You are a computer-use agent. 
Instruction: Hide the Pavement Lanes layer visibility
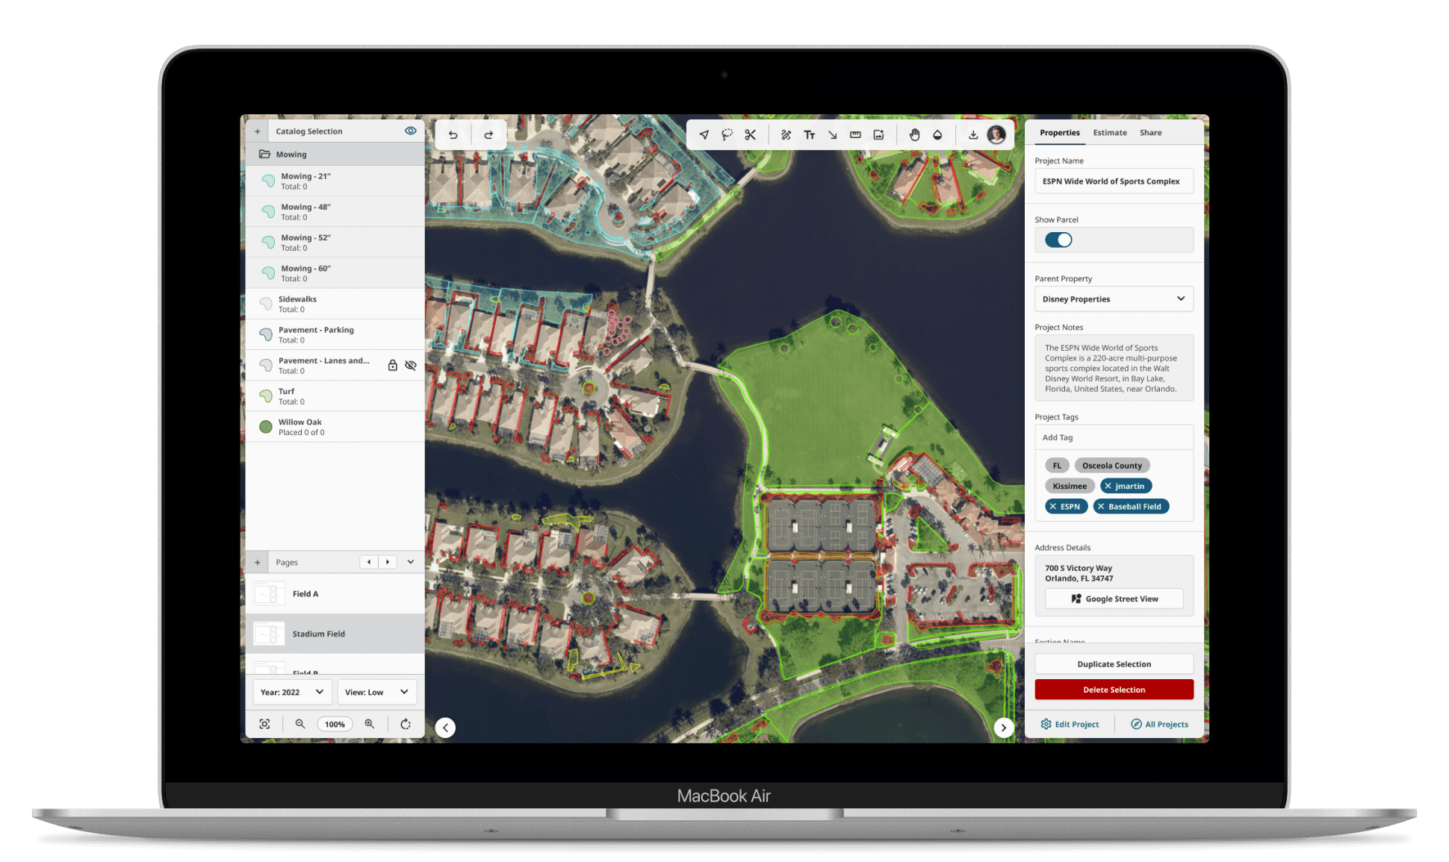(x=411, y=366)
